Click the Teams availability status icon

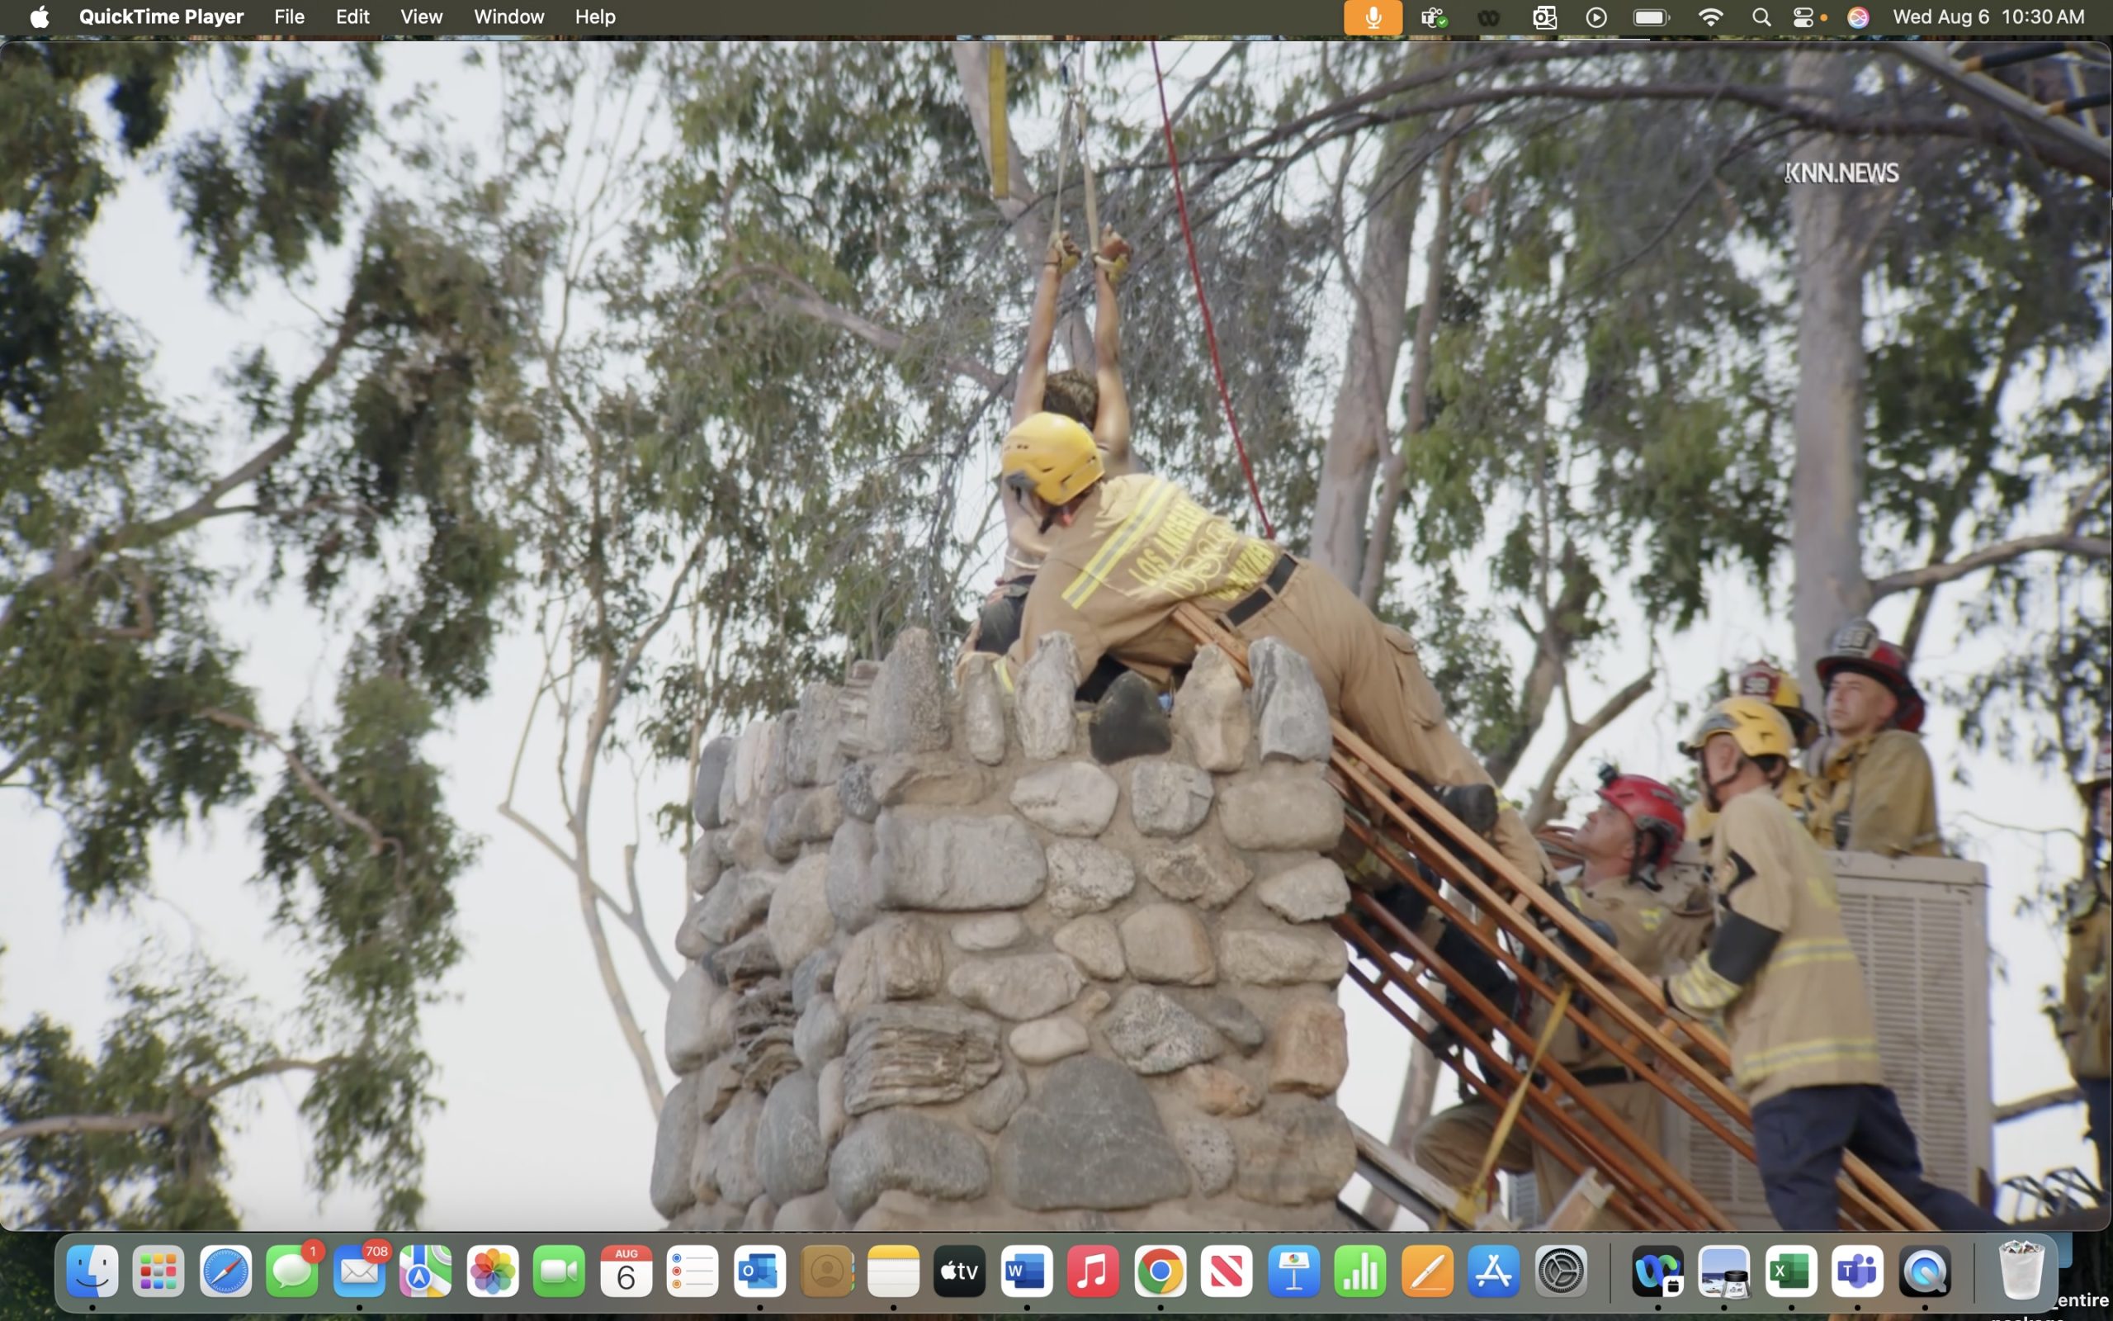click(x=1435, y=17)
